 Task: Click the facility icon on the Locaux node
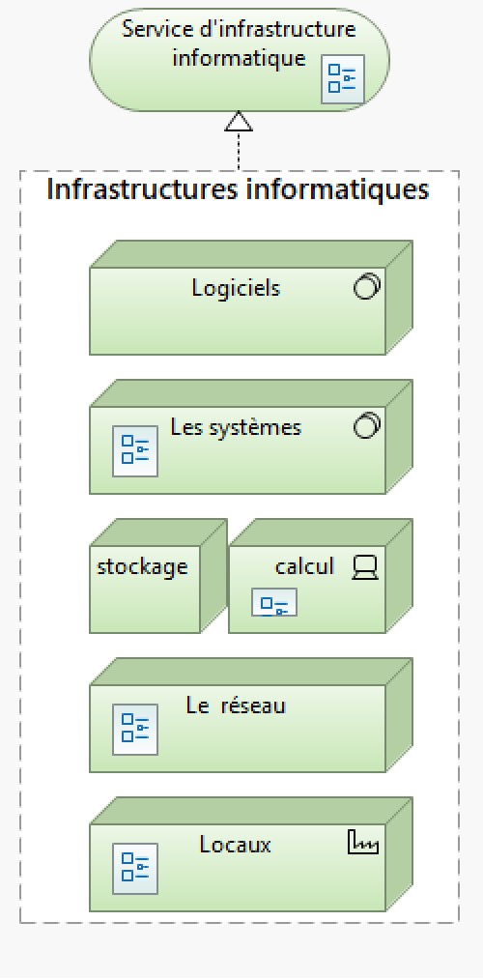363,843
